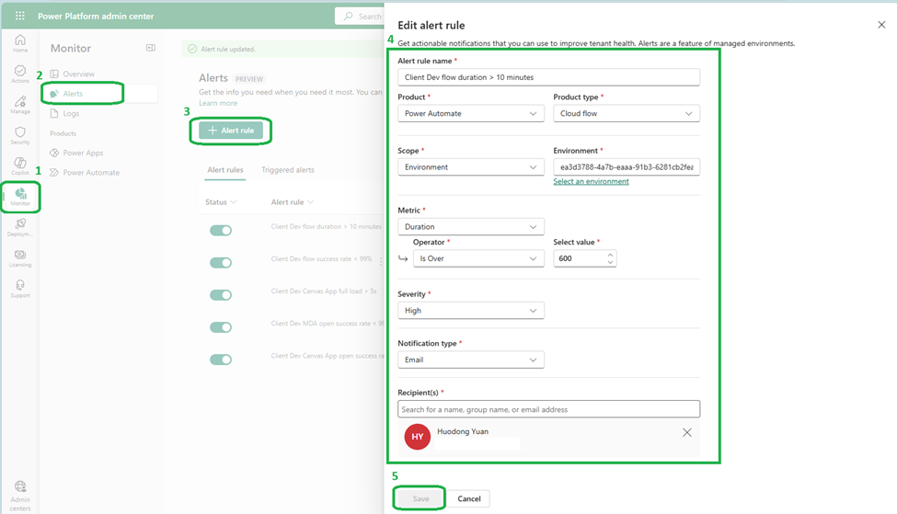
Task: Decrease the Select value stepper
Action: 610,262
